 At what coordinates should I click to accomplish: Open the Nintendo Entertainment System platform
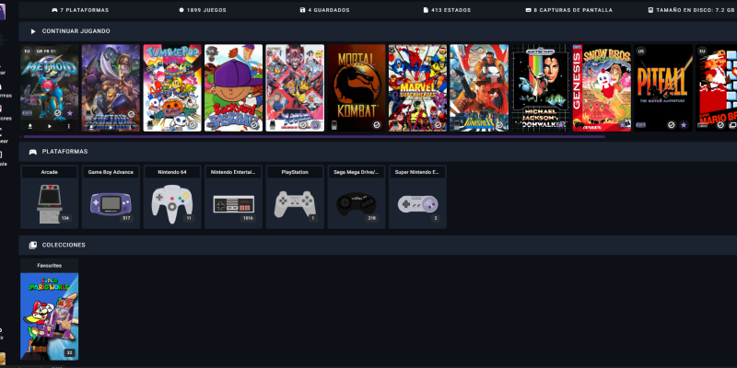pyautogui.click(x=232, y=201)
